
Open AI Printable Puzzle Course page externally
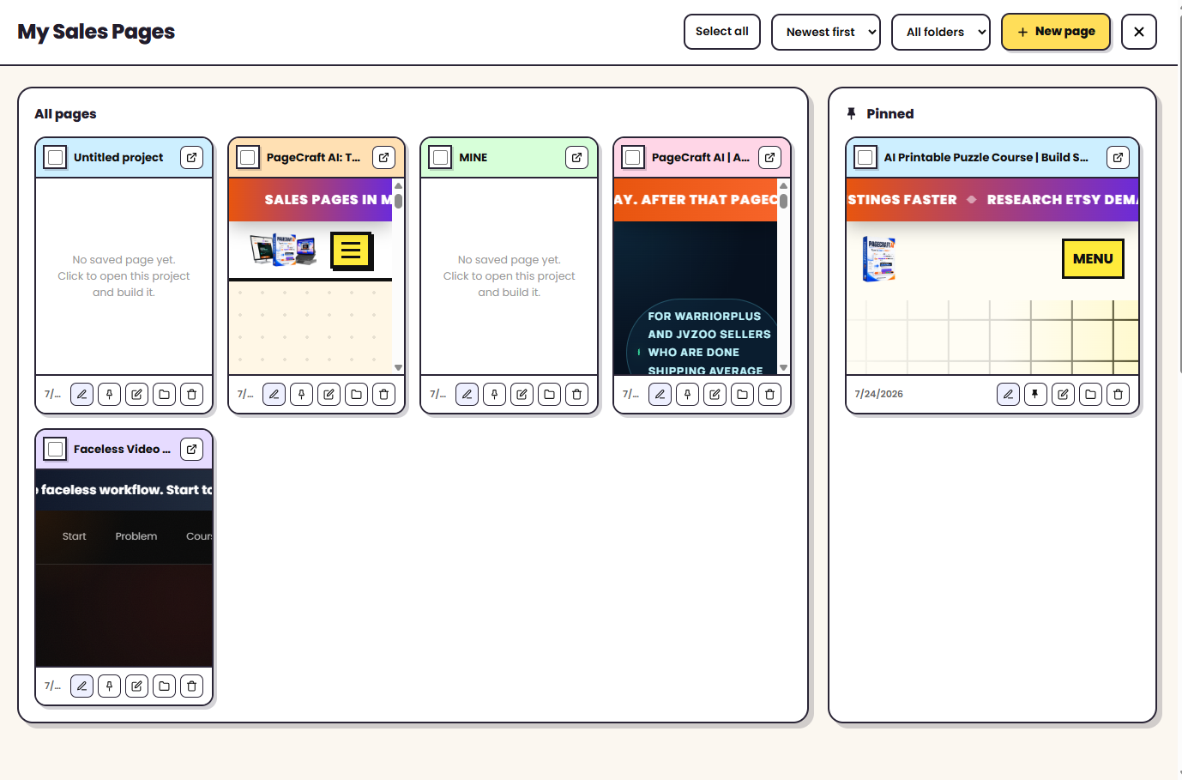[x=1118, y=158]
